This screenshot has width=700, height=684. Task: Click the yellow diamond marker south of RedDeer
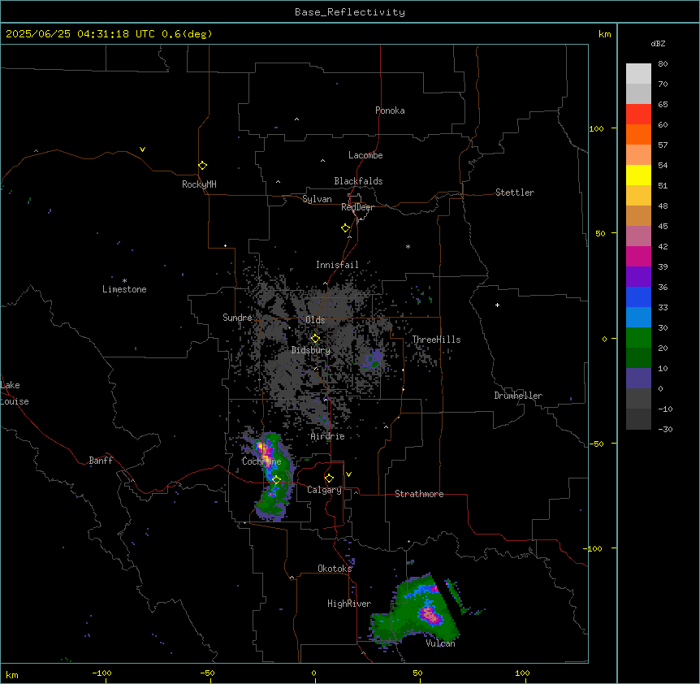tap(346, 228)
